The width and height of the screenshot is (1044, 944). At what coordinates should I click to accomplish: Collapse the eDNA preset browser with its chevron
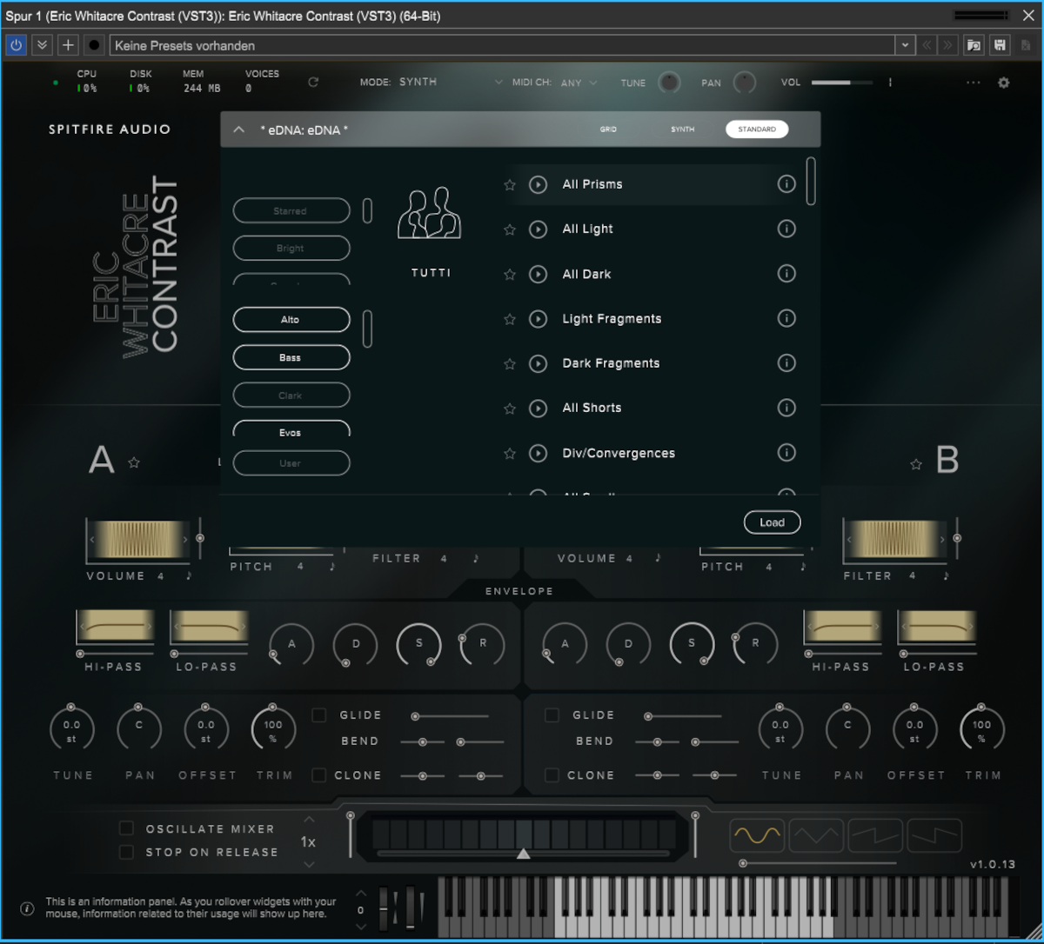click(239, 130)
